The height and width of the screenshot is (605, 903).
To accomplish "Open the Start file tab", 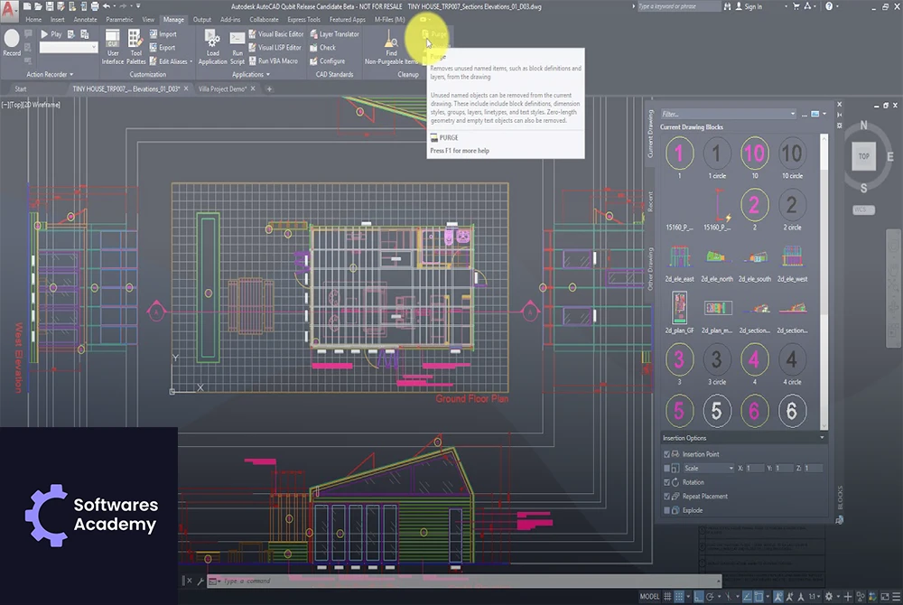I will [21, 89].
